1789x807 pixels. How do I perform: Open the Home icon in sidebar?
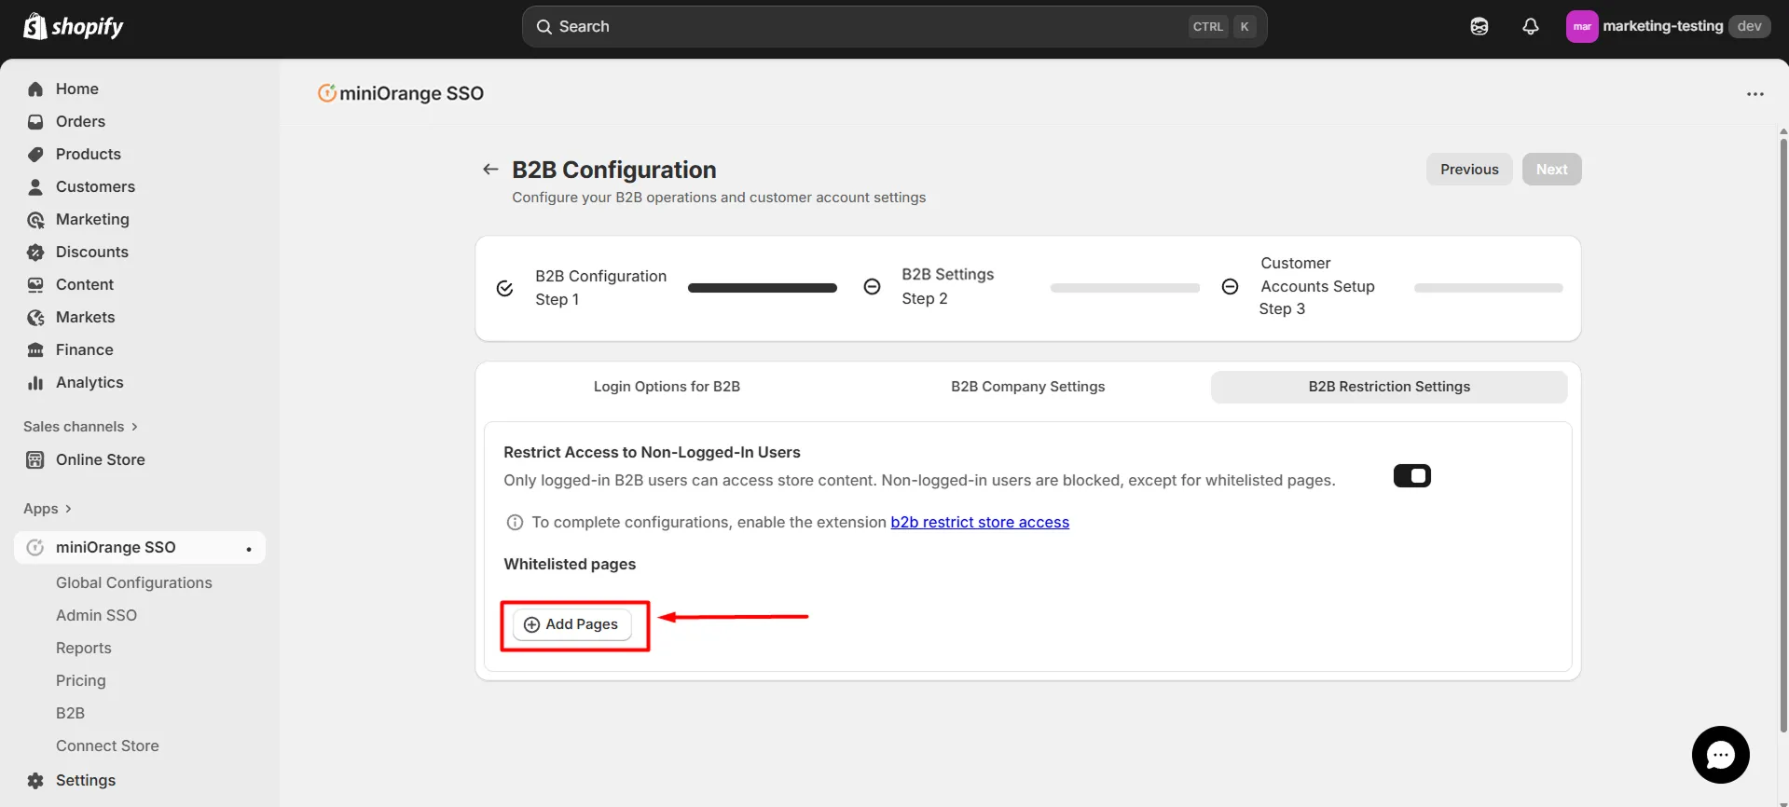pos(35,89)
